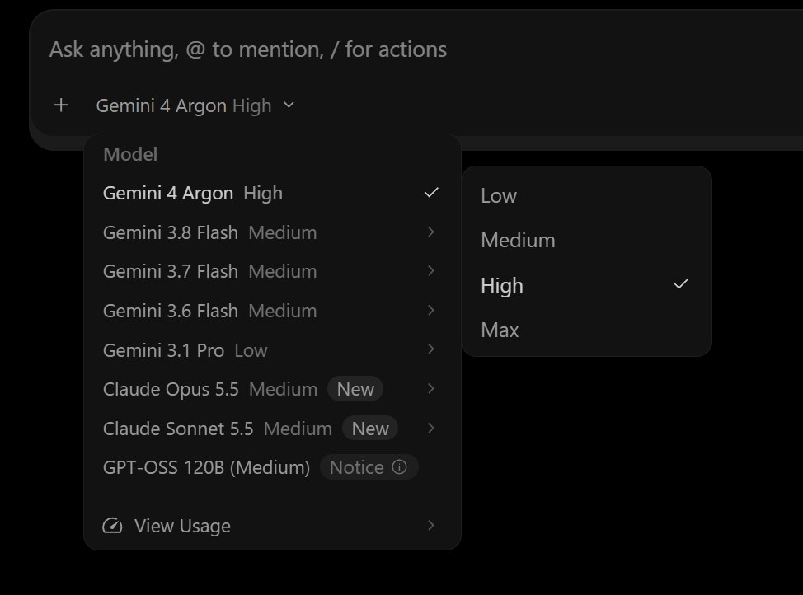Expand Gemini 3.8 Flash submenu arrow
Image resolution: width=803 pixels, height=595 pixels.
point(431,232)
